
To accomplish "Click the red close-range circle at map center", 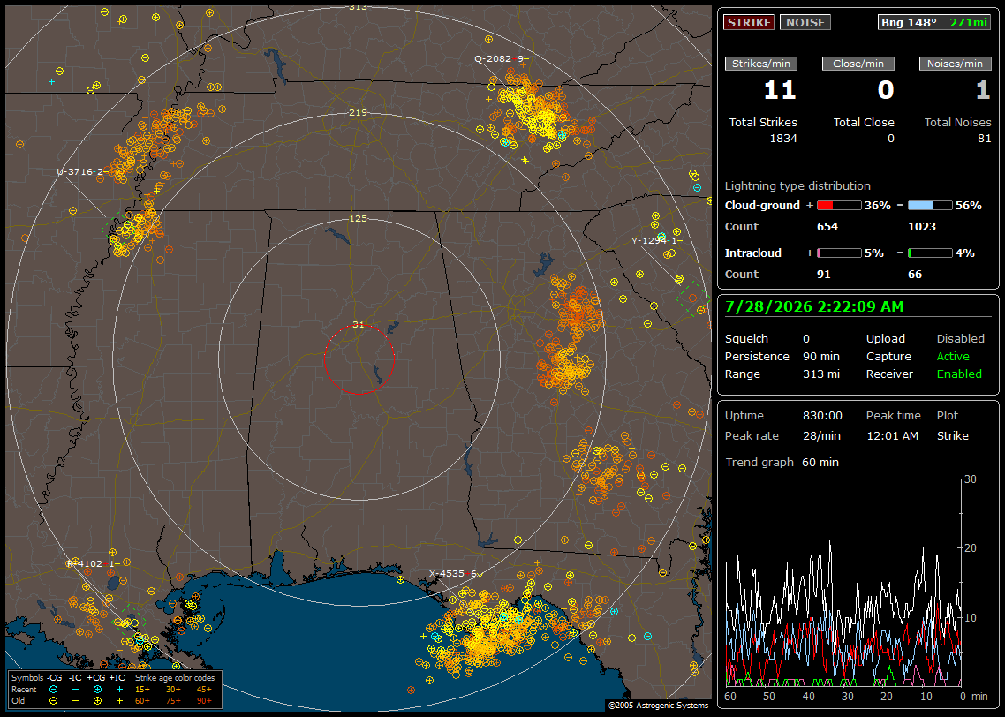I will [359, 359].
